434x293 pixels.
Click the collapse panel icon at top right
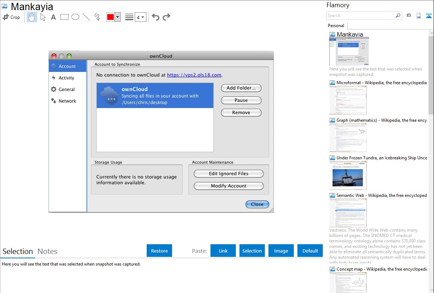coord(429,16)
